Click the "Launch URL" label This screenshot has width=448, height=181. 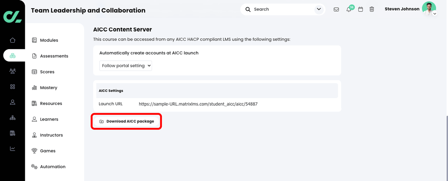(110, 104)
